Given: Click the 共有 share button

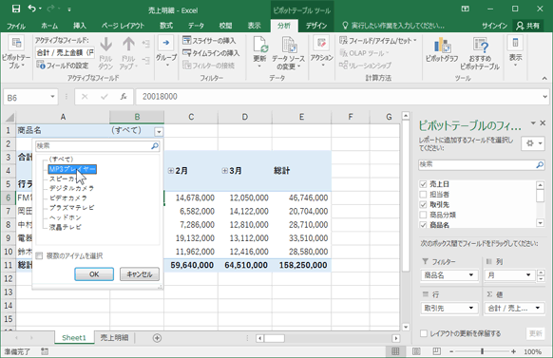Looking at the screenshot, I should (x=528, y=26).
